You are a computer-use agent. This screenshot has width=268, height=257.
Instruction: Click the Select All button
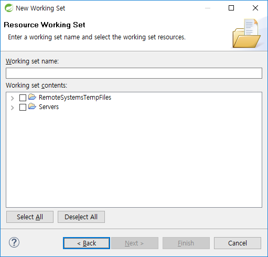click(x=30, y=217)
